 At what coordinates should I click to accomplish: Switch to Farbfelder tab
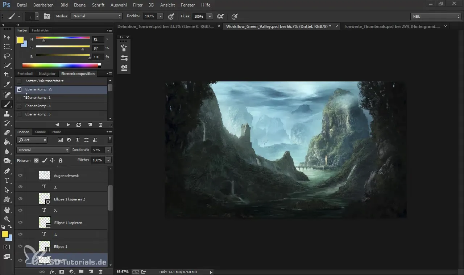coord(40,30)
